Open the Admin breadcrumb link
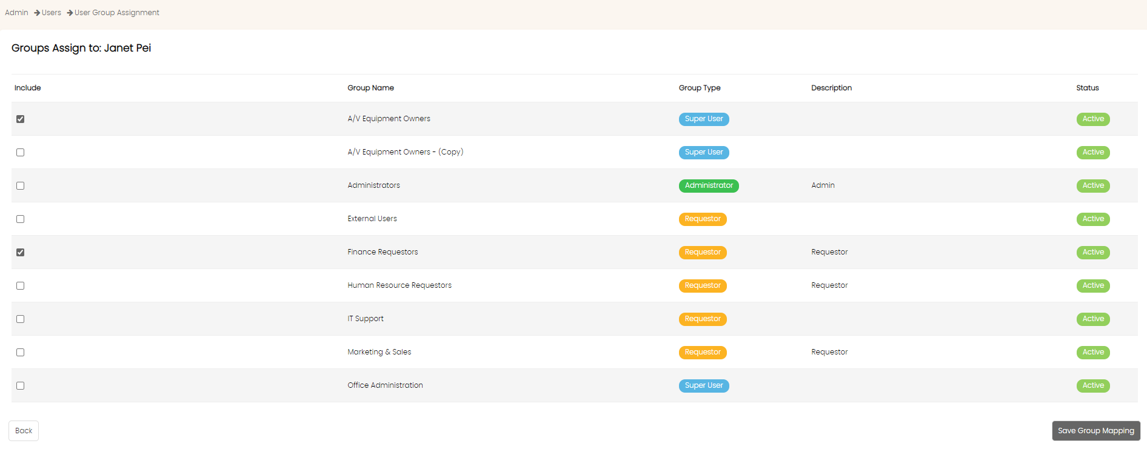1147x449 pixels. tap(16, 13)
